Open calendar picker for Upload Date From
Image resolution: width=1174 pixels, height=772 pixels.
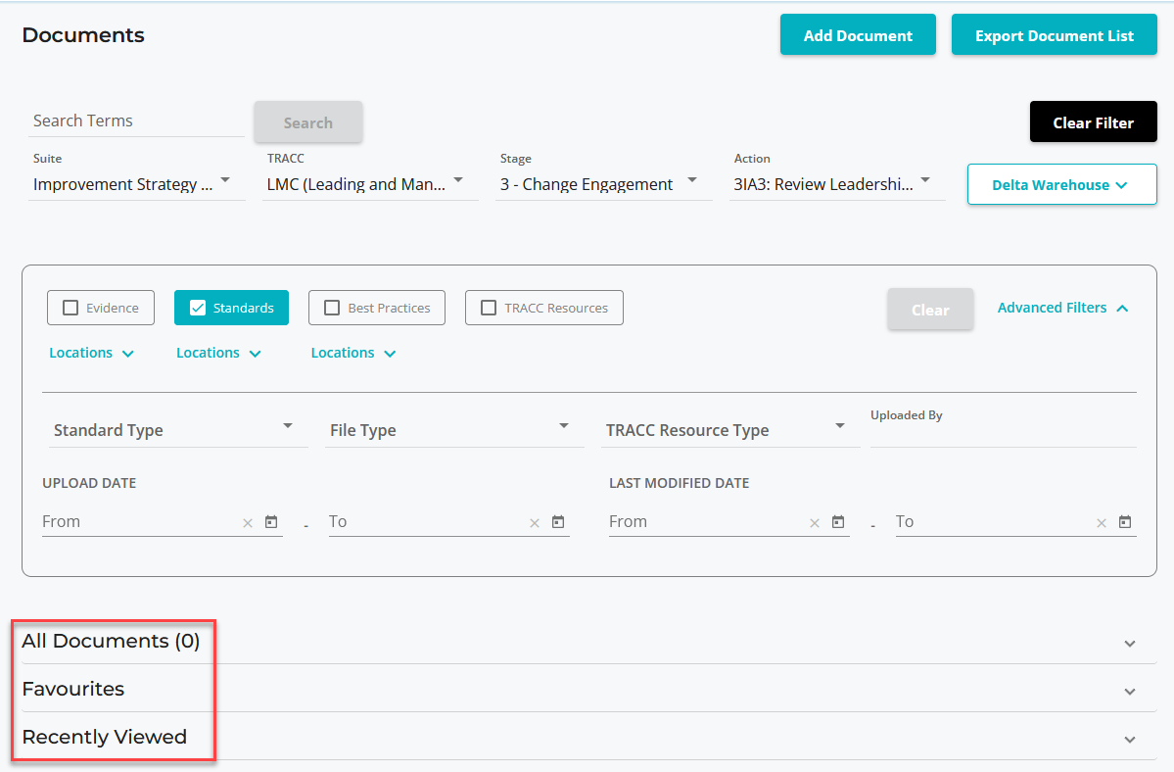pyautogui.click(x=271, y=522)
